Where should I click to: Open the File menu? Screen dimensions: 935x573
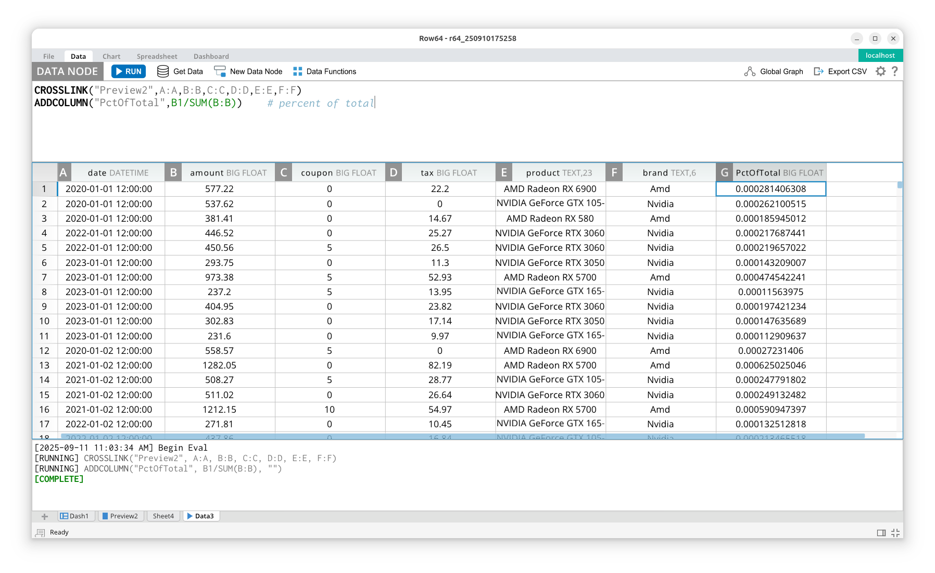tap(48, 56)
